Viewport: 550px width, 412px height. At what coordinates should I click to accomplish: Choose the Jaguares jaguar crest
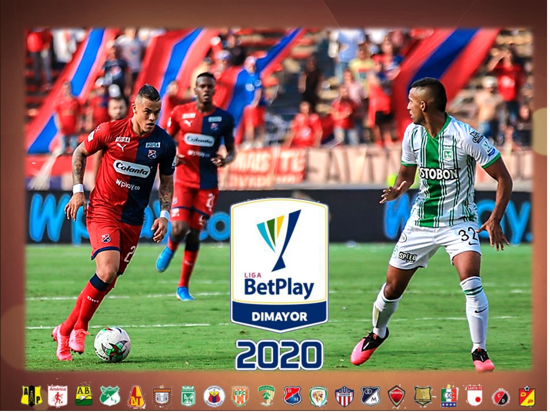pyautogui.click(x=318, y=397)
